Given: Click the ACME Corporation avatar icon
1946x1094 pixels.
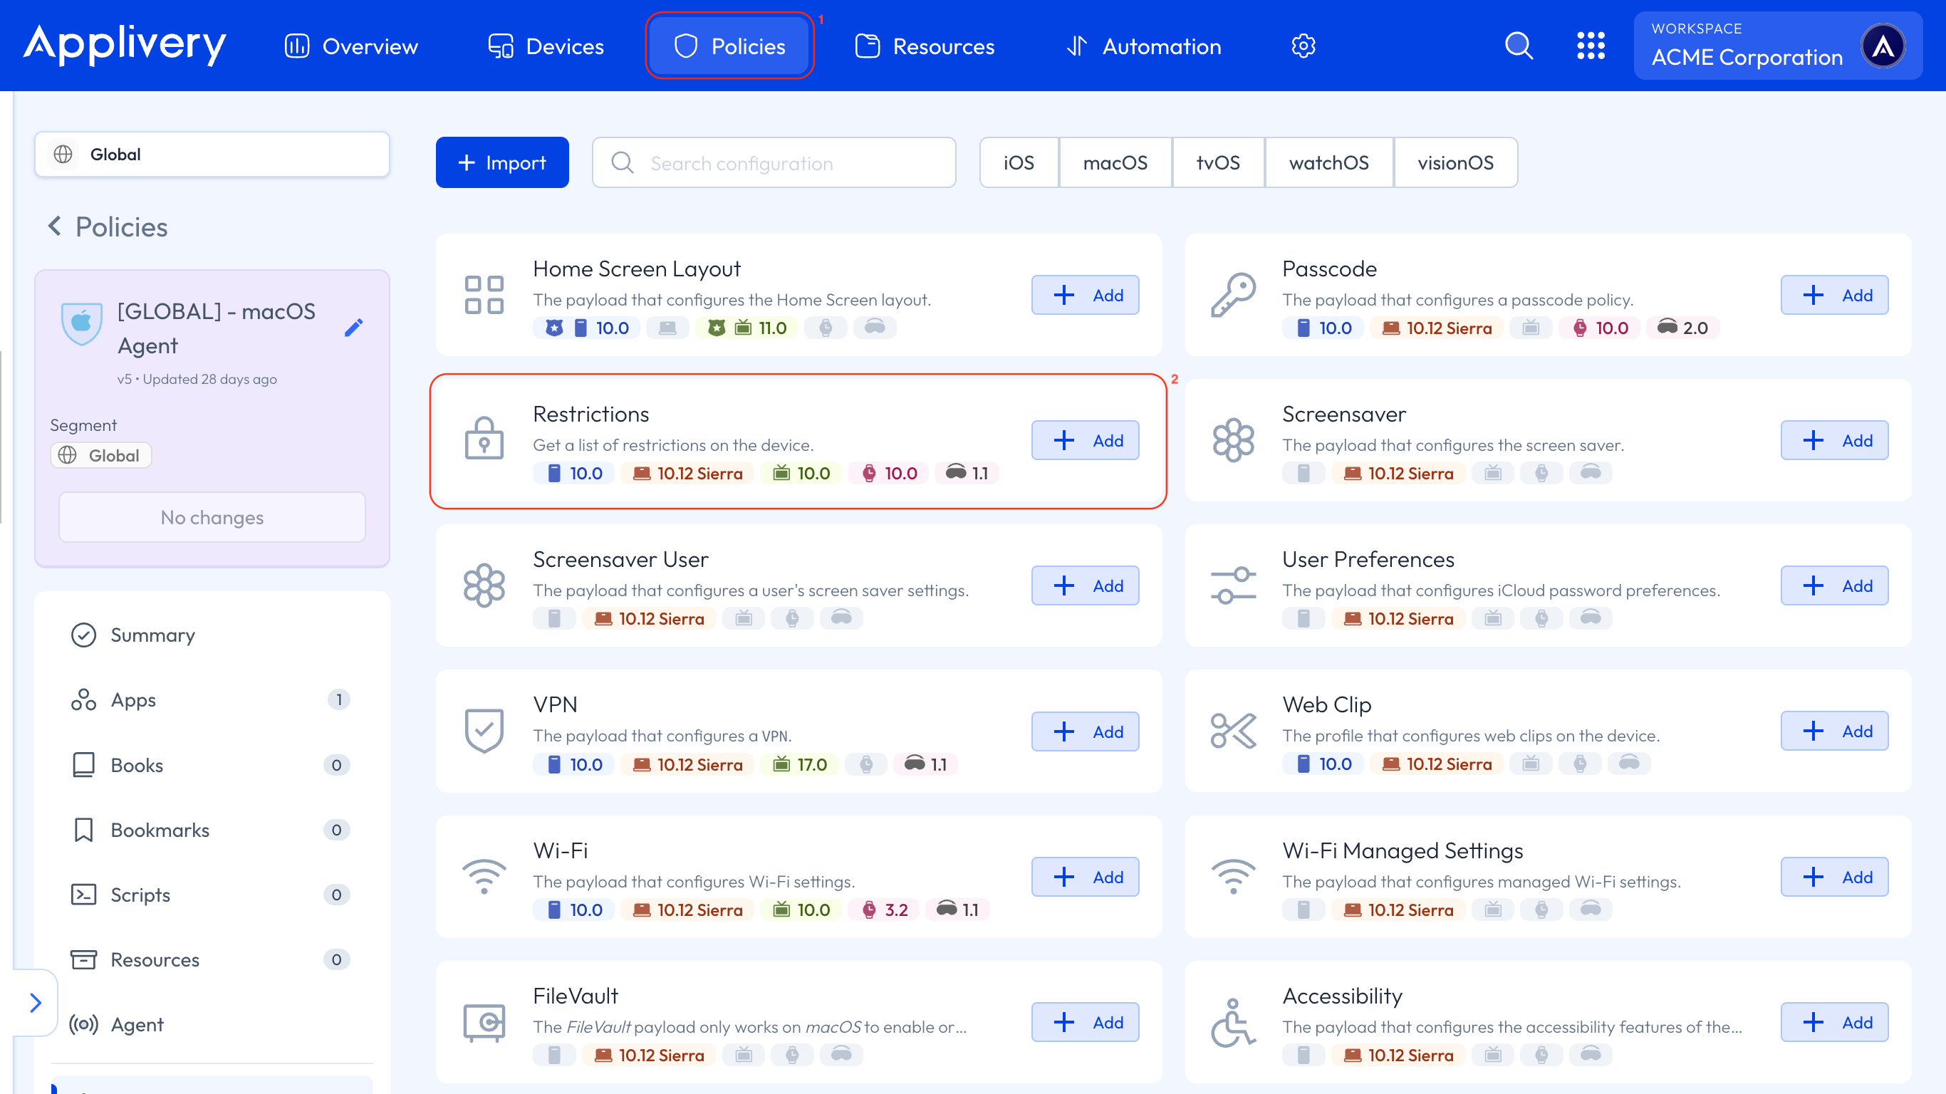Looking at the screenshot, I should (1883, 46).
